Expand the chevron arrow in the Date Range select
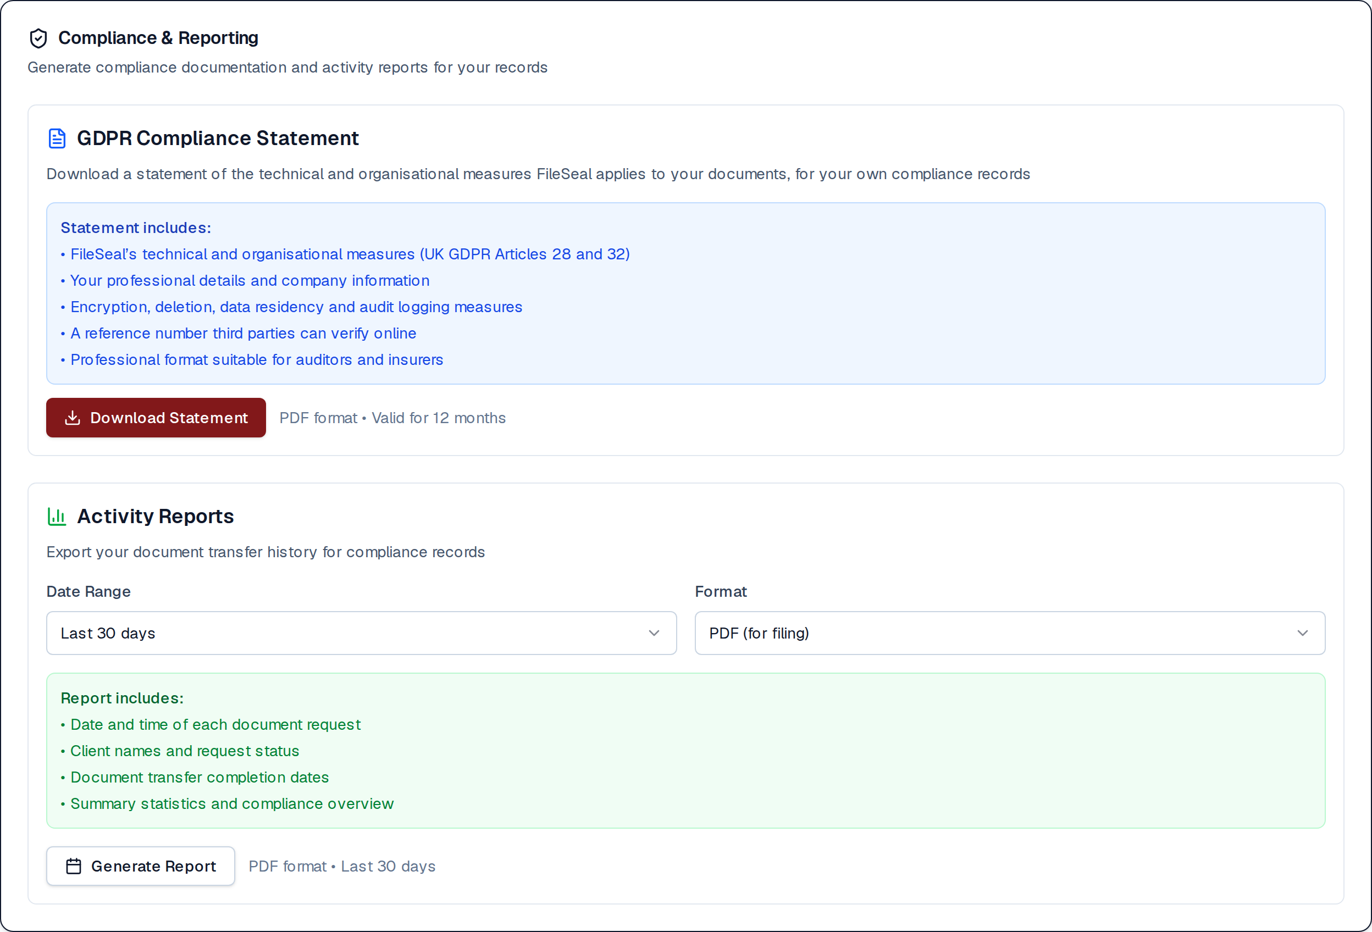Image resolution: width=1372 pixels, height=932 pixels. pyautogui.click(x=654, y=634)
